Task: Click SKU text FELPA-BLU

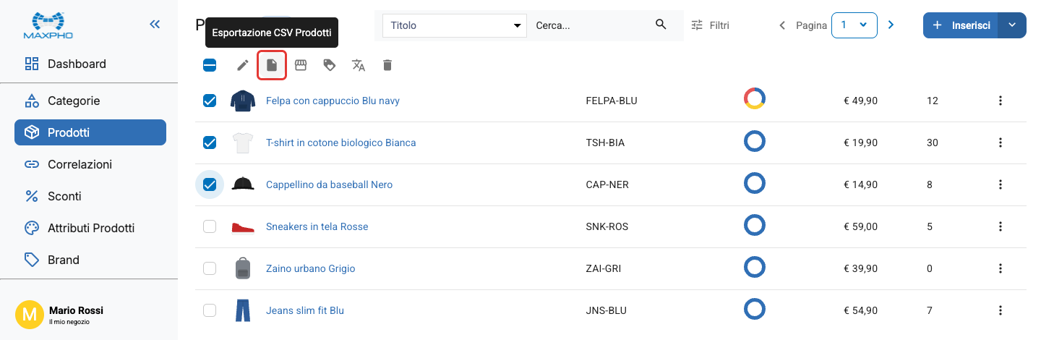Action: coord(611,101)
